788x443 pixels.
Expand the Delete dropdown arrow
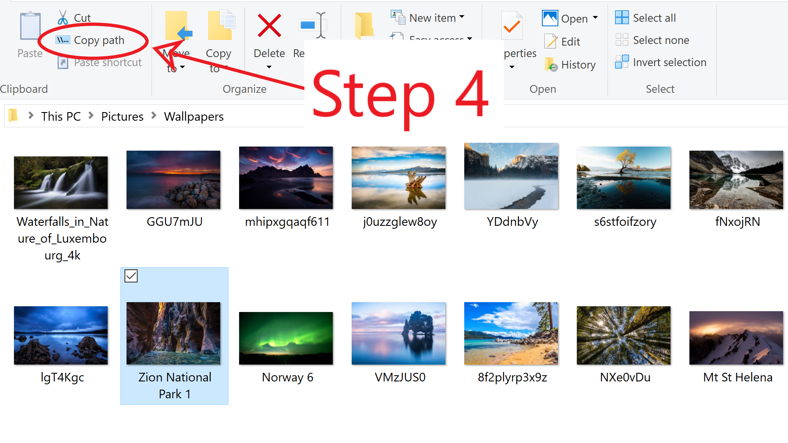269,67
